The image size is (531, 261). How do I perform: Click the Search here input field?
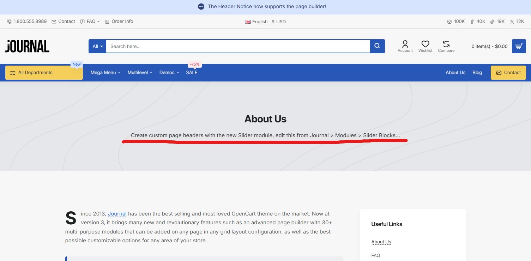coord(238,46)
